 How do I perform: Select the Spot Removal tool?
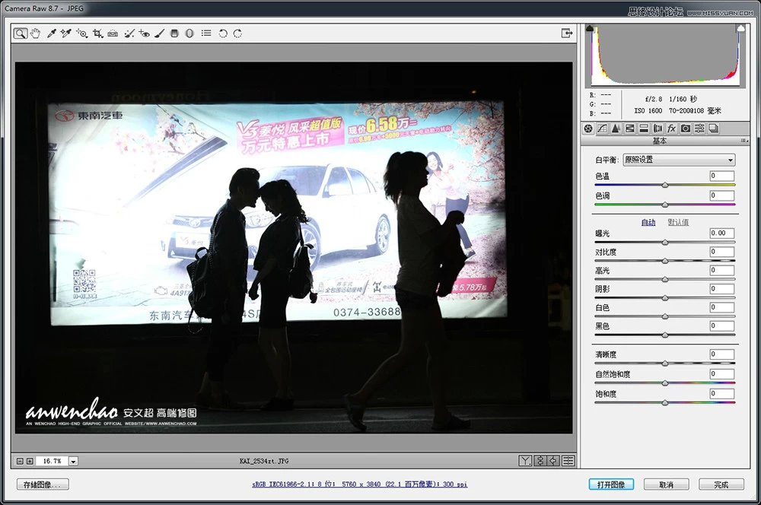pos(129,33)
